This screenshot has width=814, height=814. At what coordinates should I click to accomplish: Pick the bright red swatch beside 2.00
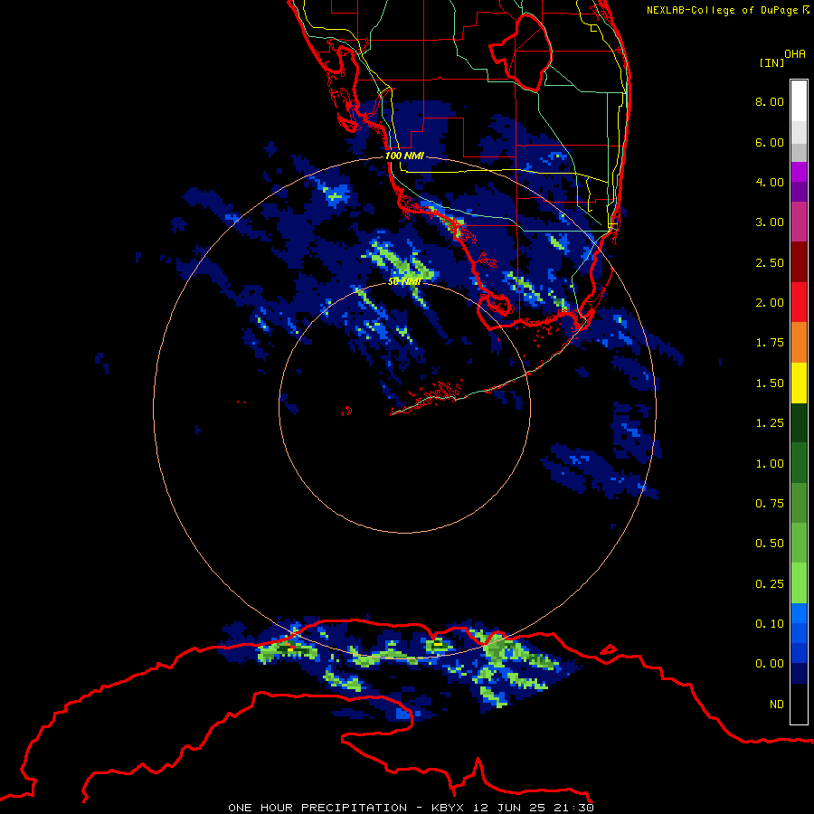click(799, 303)
